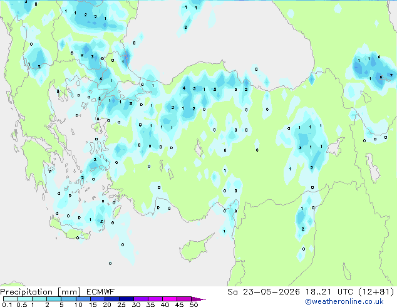Select the legend label 35
397x307 pixels.
151,304
